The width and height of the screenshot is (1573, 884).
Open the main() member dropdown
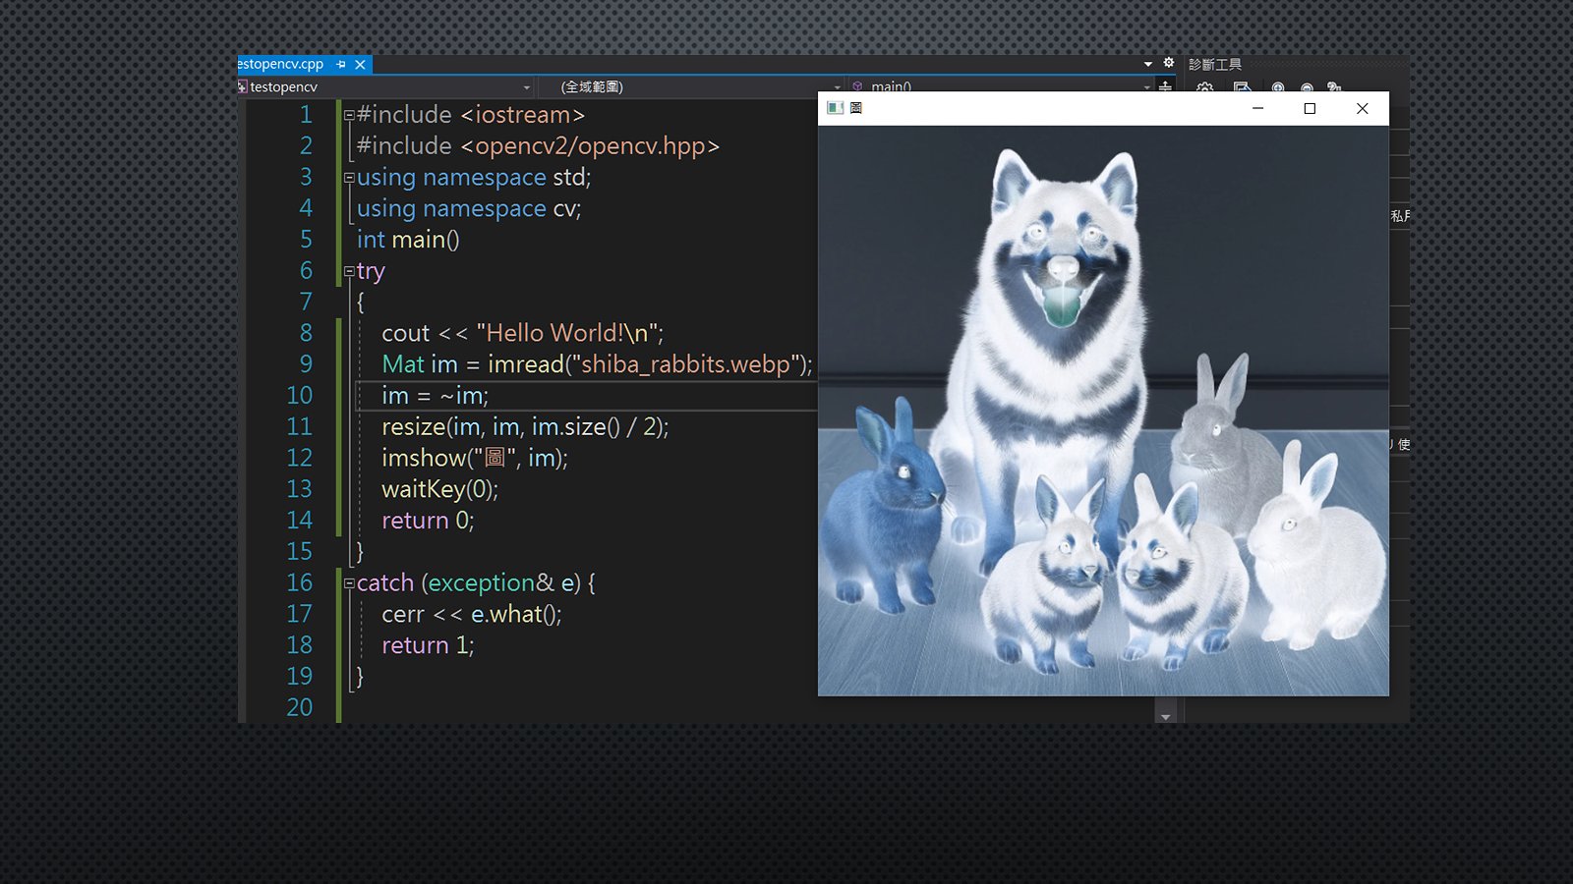click(1146, 87)
